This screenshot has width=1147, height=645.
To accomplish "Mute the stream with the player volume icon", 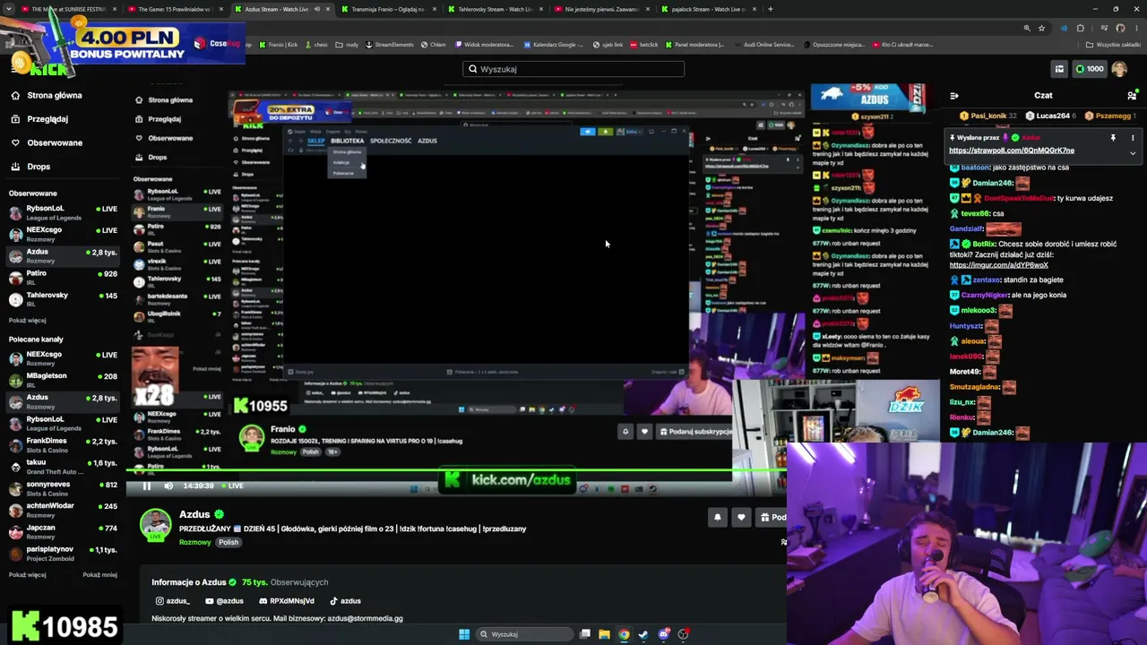I will (168, 486).
